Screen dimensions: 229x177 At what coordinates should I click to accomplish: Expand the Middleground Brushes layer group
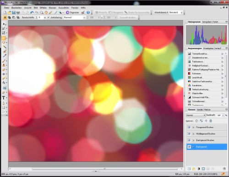193,134
